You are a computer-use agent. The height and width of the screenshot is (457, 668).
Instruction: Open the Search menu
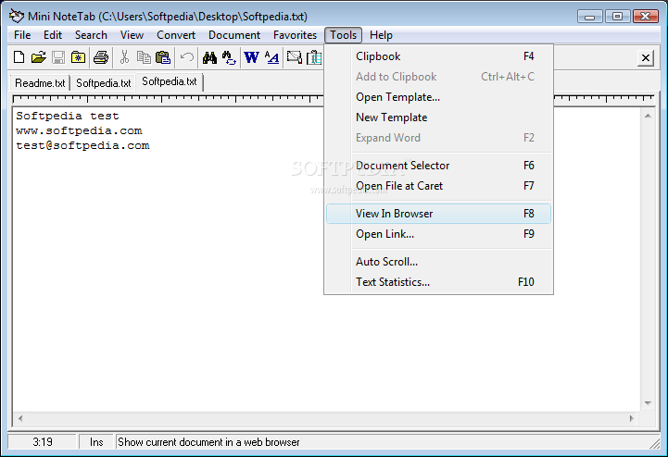[x=91, y=35]
